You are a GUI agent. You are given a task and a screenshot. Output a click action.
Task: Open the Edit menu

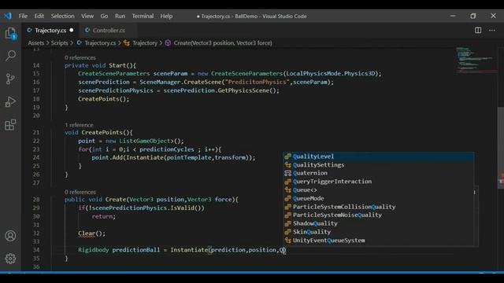(x=39, y=16)
